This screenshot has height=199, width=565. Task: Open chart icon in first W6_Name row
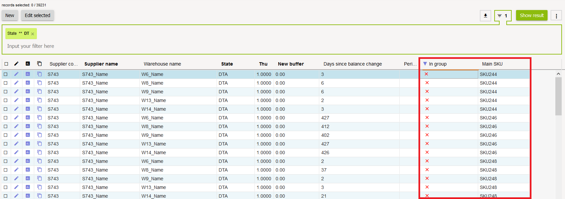[28, 74]
